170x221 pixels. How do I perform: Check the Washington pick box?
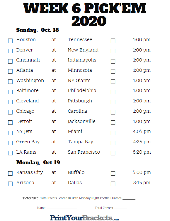point(10,82)
